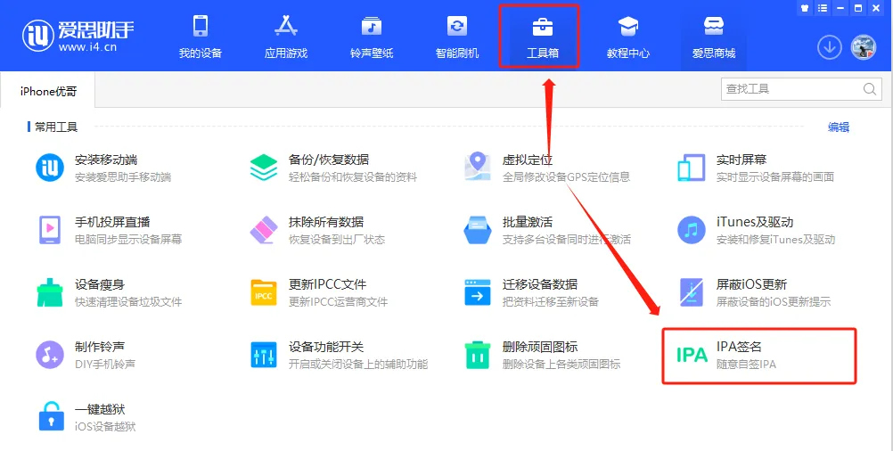Click the 虚拟定位 map pin icon
Screen dimensions: 893x451
[x=478, y=167]
